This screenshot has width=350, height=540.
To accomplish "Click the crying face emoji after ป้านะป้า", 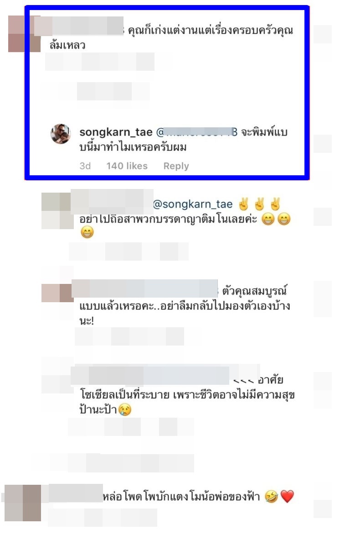I will coord(124,410).
